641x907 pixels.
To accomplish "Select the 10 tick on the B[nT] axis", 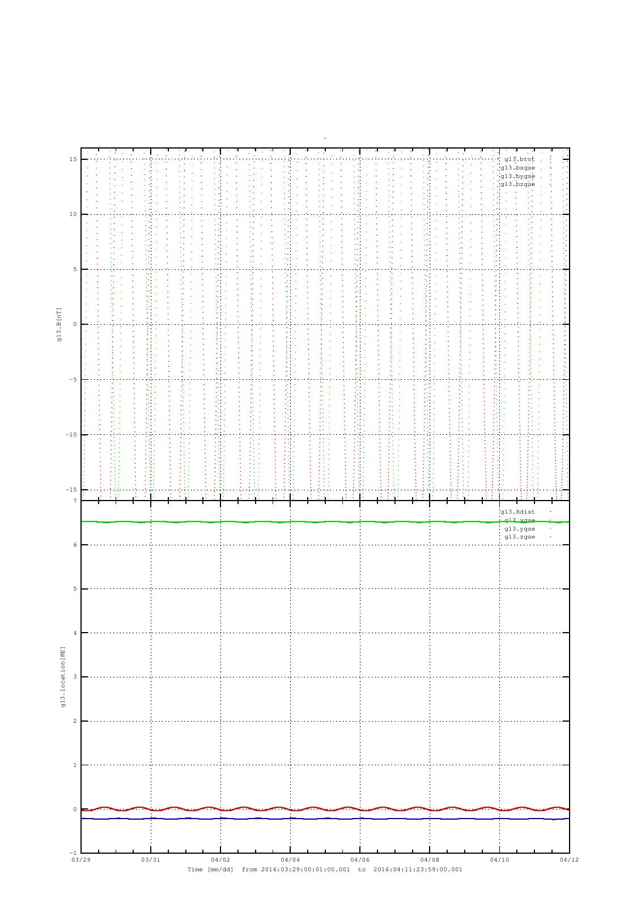I will coord(73,214).
